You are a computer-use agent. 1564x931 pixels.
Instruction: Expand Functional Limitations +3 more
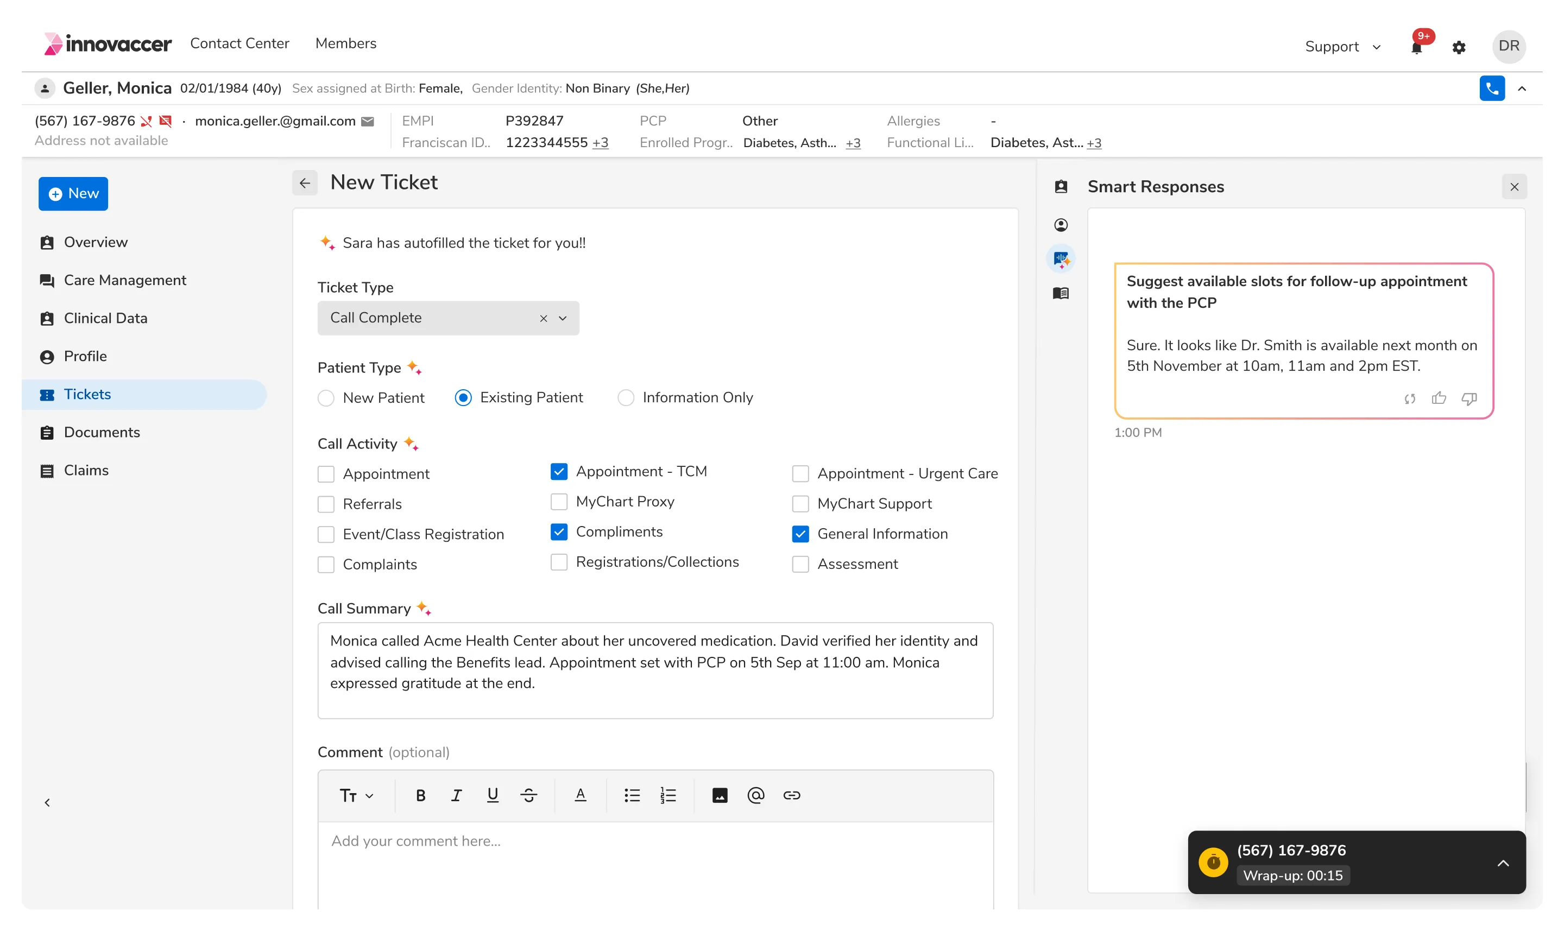click(1094, 143)
